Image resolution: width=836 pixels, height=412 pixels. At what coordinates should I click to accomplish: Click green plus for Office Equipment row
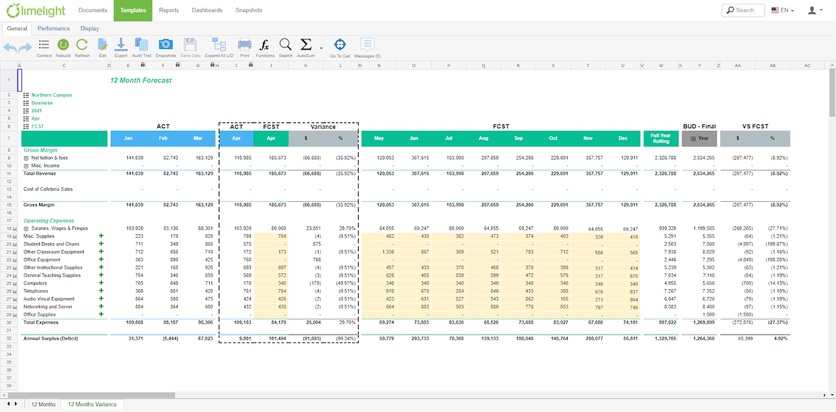pyautogui.click(x=101, y=259)
